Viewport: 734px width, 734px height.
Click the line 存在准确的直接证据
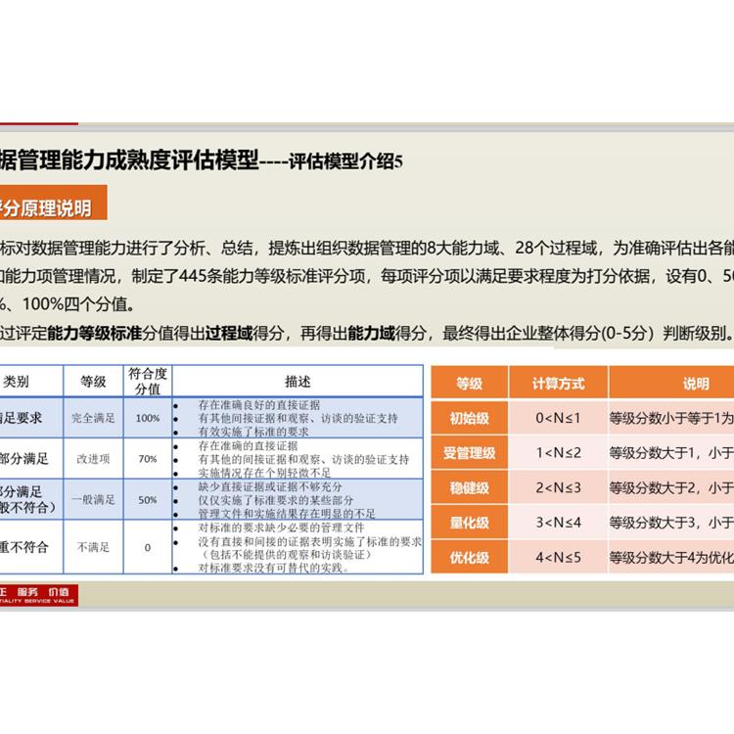[x=249, y=445]
